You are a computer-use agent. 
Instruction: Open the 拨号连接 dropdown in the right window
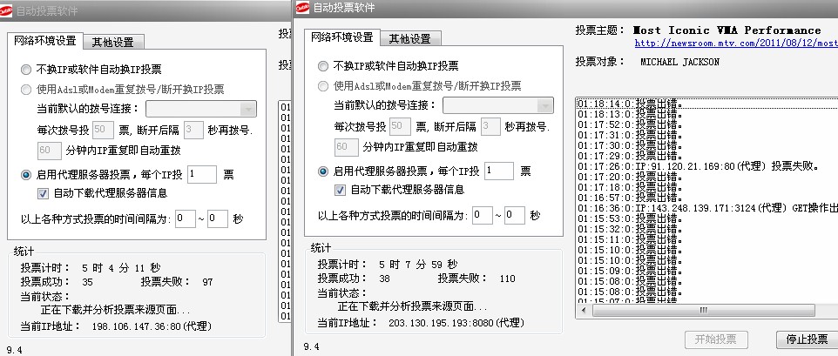pos(544,105)
